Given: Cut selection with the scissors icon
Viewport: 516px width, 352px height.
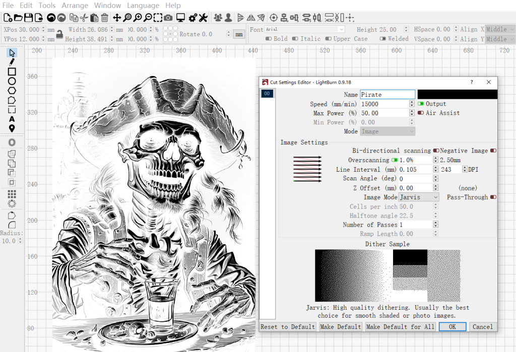Looking at the screenshot, I should (x=84, y=18).
